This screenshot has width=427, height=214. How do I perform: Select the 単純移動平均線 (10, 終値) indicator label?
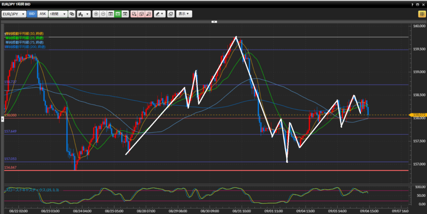click(x=25, y=33)
